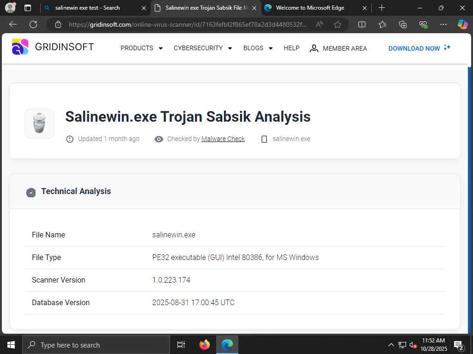Open the Copilot sidebar
Image resolution: width=473 pixels, height=354 pixels.
click(x=462, y=24)
